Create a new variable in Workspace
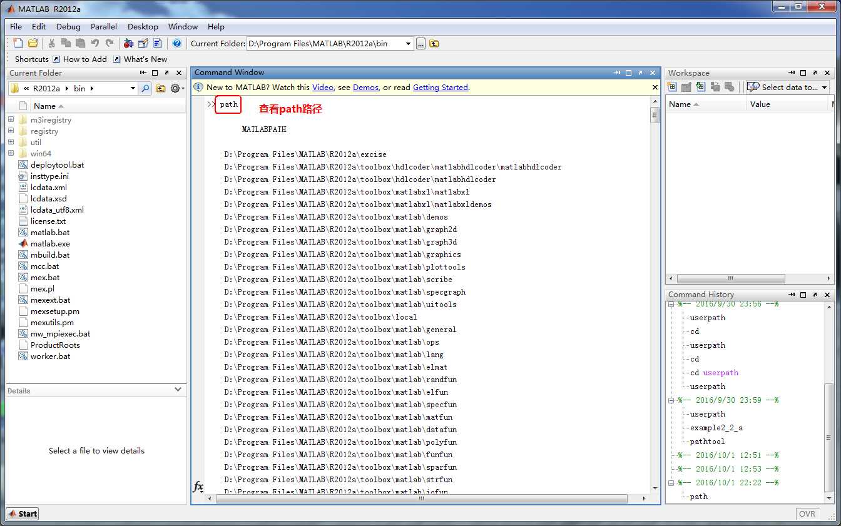The image size is (841, 526). (x=673, y=87)
